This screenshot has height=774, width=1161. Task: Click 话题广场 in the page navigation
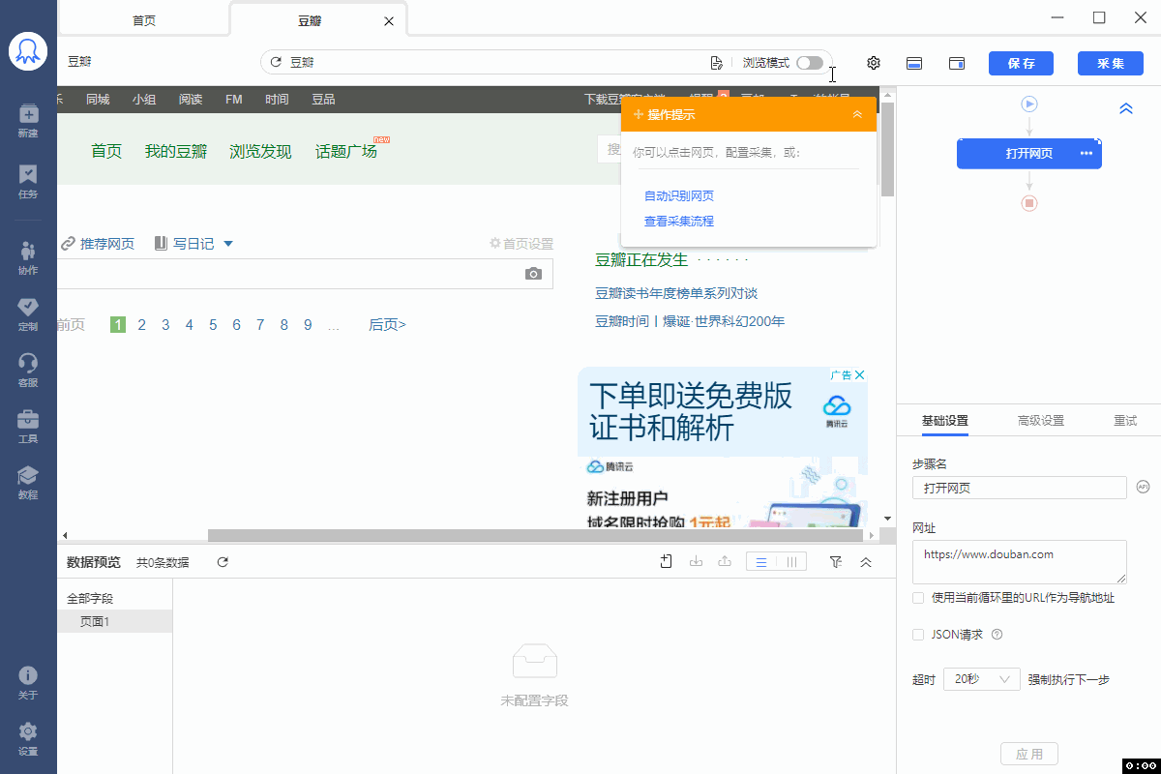click(346, 151)
